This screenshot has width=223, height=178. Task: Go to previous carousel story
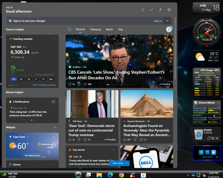coord(68,61)
